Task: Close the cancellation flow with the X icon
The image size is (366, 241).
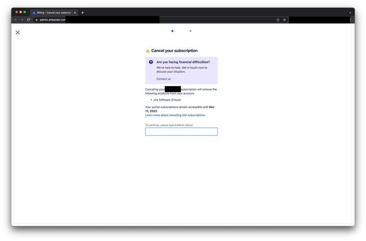Action: 17,32
